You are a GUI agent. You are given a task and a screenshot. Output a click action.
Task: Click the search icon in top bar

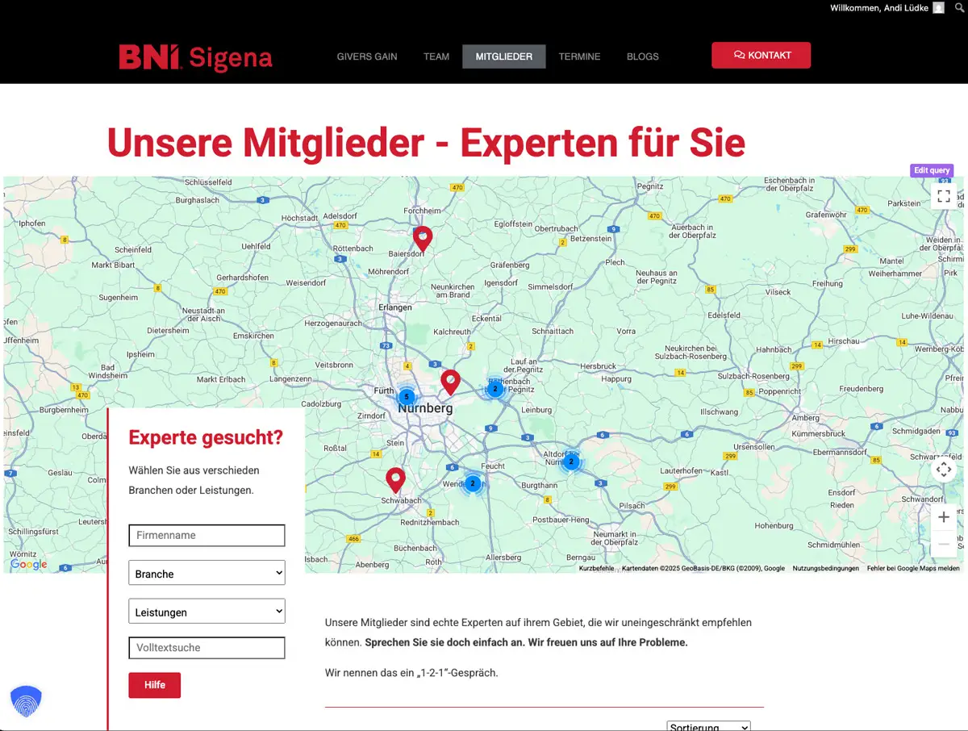pos(959,7)
